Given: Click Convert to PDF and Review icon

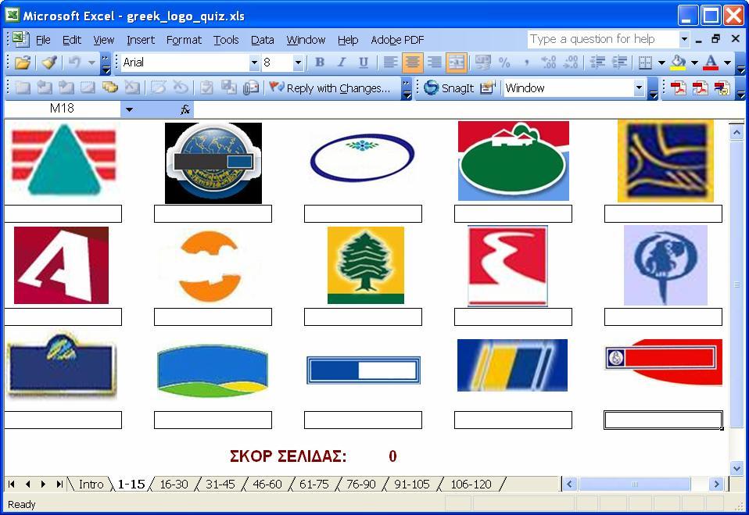Looking at the screenshot, I should [722, 88].
